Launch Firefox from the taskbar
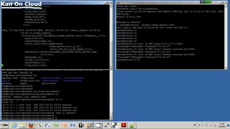 [x=31, y=125]
